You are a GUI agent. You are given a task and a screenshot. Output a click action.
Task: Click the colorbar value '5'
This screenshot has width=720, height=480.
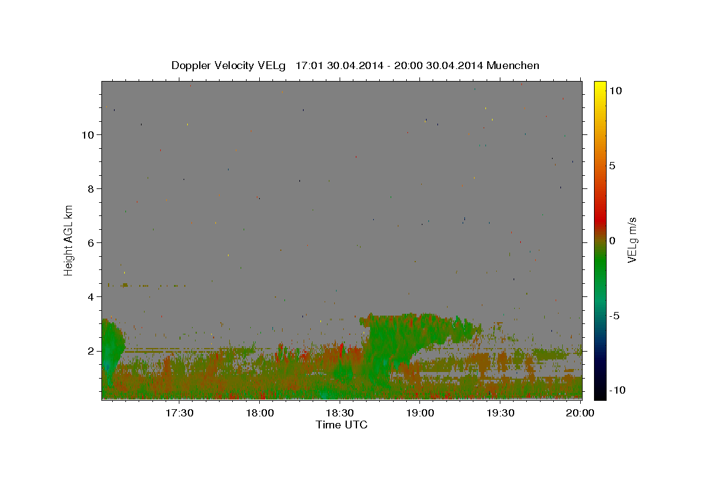(612, 166)
